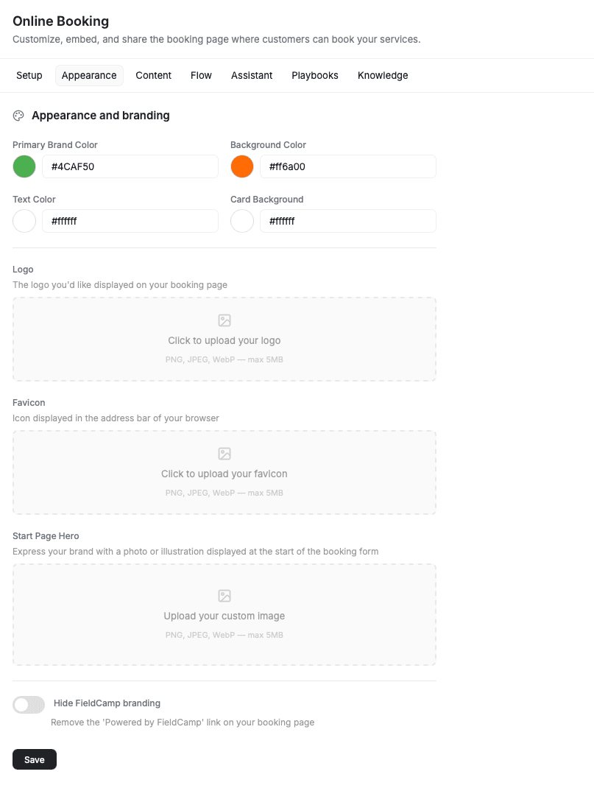Viewport: 594px width, 805px height.
Task: Click the image icon in Start Page Hero area
Action: point(224,596)
